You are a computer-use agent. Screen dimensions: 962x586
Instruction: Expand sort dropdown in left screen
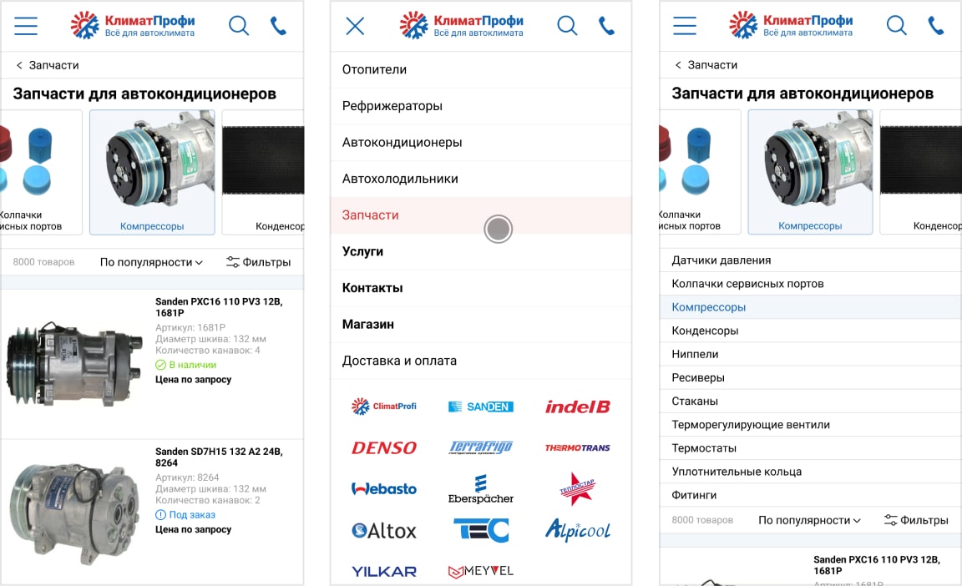(151, 262)
